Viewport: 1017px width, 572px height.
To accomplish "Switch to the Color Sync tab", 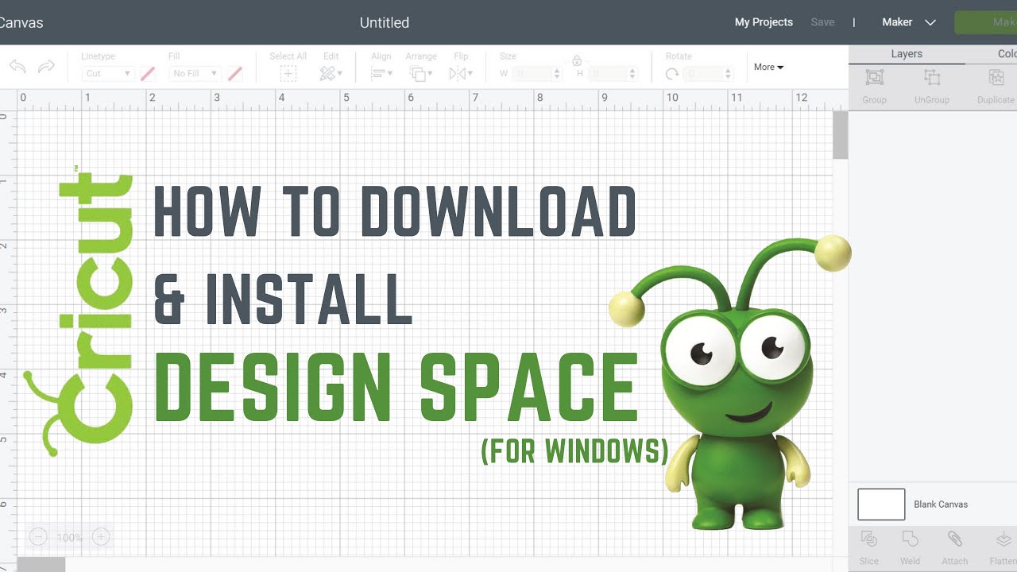I will click(1006, 54).
